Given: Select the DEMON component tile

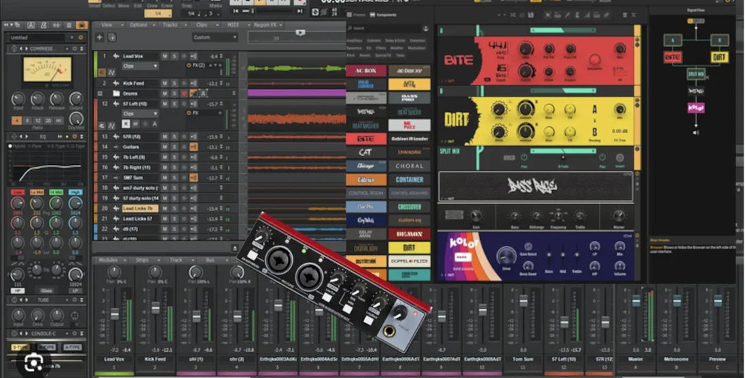Looking at the screenshot, I should [409, 234].
